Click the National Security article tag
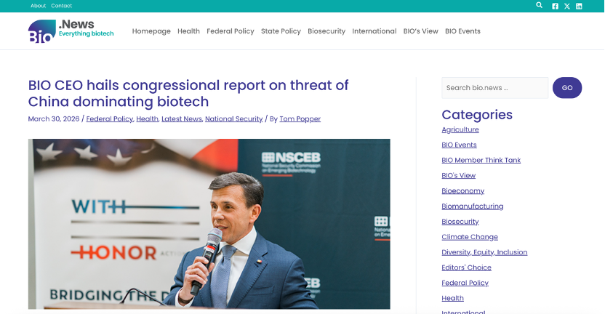The height and width of the screenshot is (314, 605). (x=233, y=118)
